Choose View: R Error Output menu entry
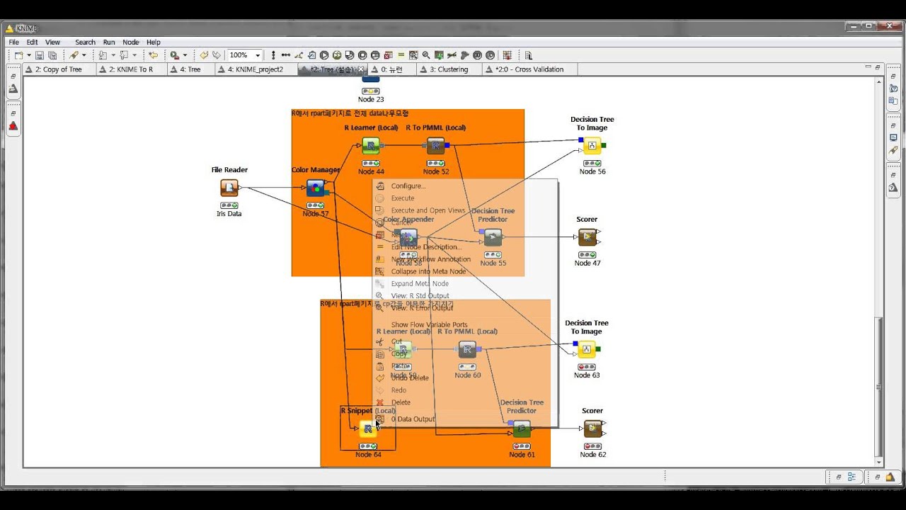 (x=422, y=308)
